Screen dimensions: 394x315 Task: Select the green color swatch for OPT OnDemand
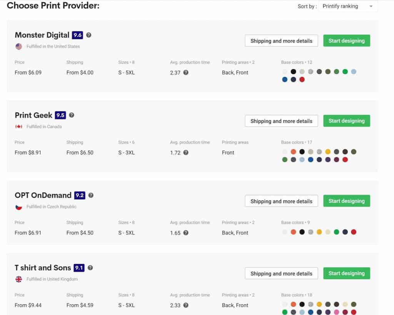tap(336, 232)
